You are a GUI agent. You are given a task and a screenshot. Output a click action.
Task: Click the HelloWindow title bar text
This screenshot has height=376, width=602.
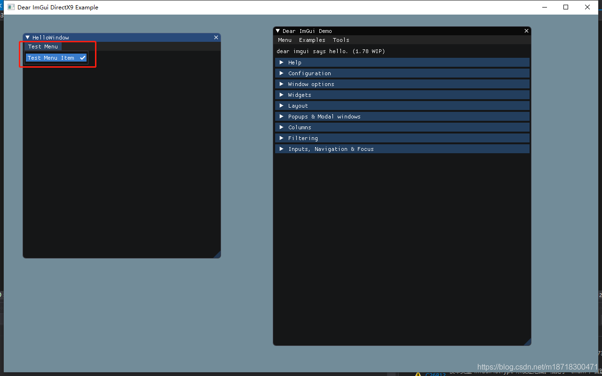(51, 38)
